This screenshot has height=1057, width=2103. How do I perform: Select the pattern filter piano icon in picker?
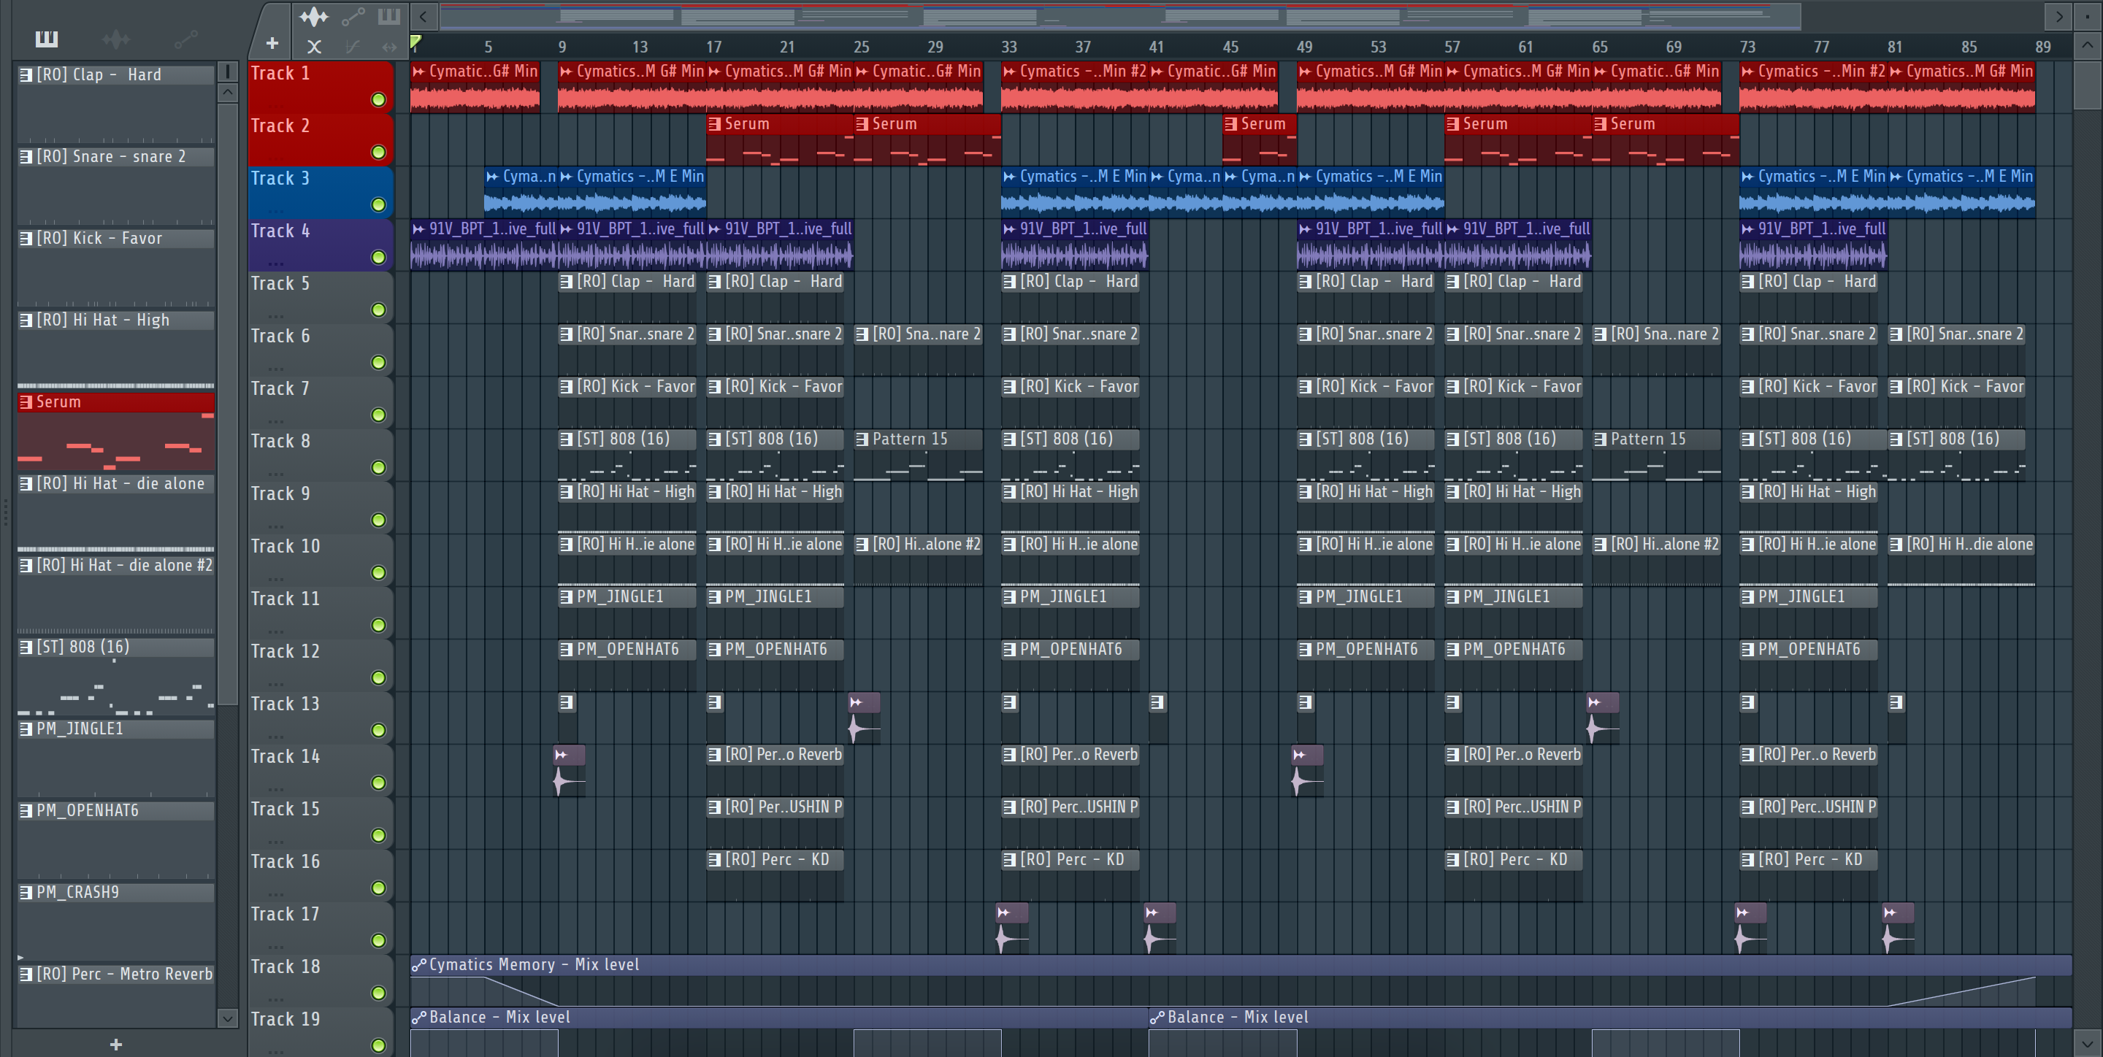click(x=47, y=39)
